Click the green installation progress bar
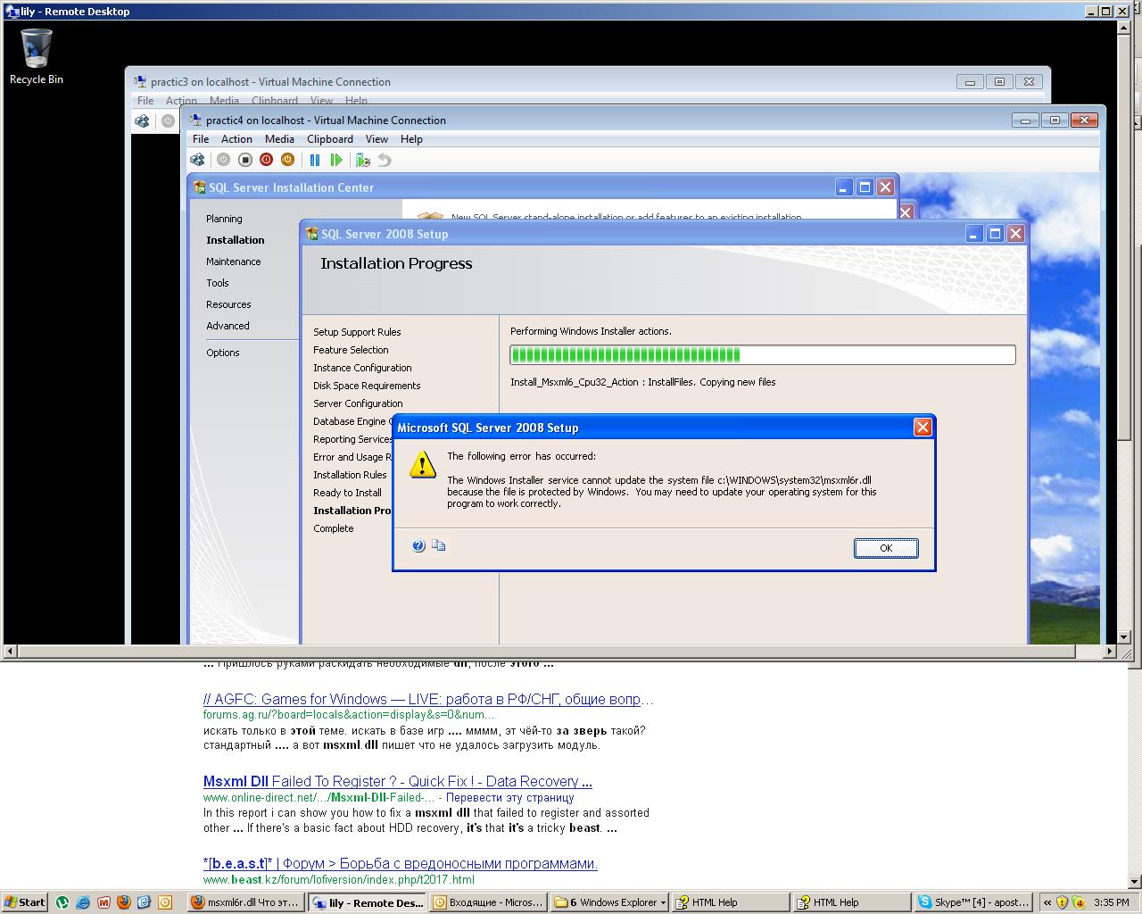The width and height of the screenshot is (1142, 914). [x=763, y=354]
